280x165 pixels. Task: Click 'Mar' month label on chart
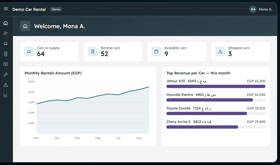77,138
